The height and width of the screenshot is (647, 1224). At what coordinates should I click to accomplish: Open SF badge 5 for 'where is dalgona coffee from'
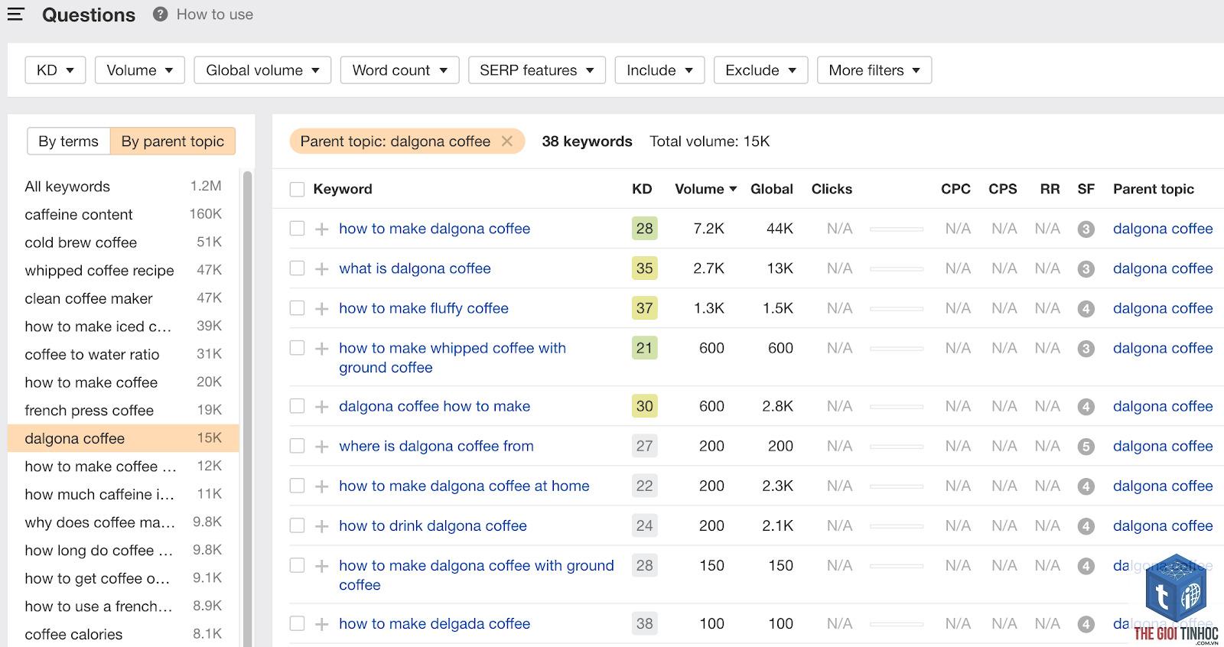1086,446
